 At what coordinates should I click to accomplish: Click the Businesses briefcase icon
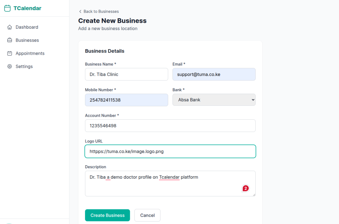click(x=10, y=40)
